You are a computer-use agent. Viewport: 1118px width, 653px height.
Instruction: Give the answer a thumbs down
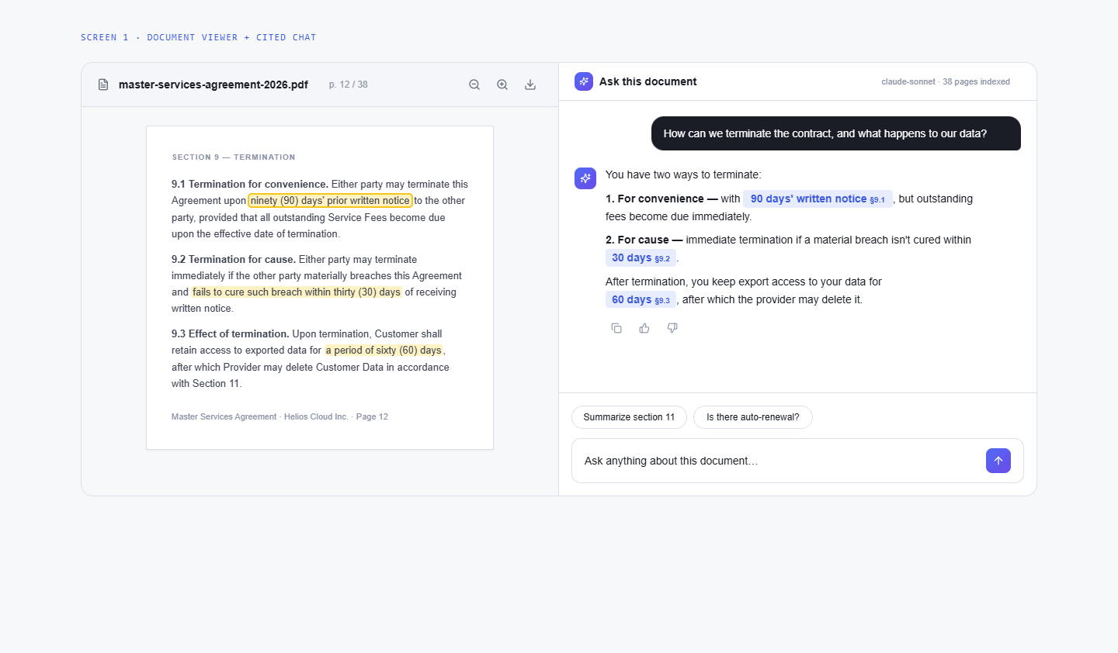tap(672, 328)
